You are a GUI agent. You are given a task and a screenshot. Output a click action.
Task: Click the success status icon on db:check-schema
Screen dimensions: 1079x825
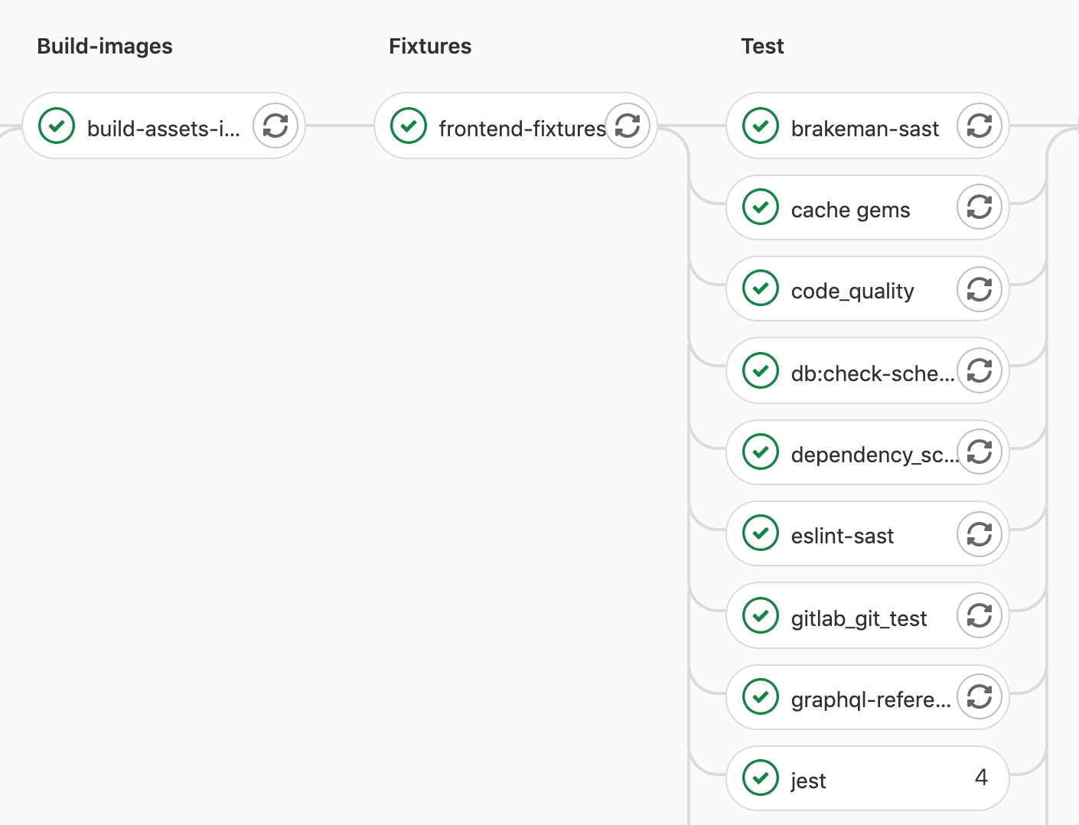click(759, 370)
